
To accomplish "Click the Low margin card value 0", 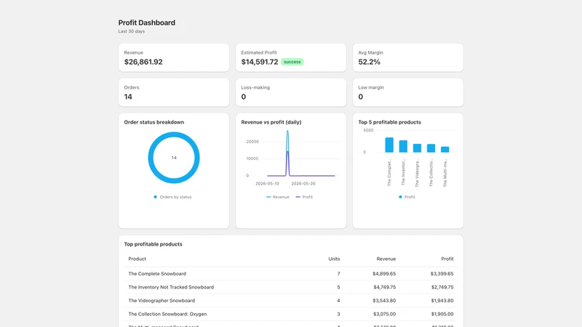I will [x=360, y=97].
